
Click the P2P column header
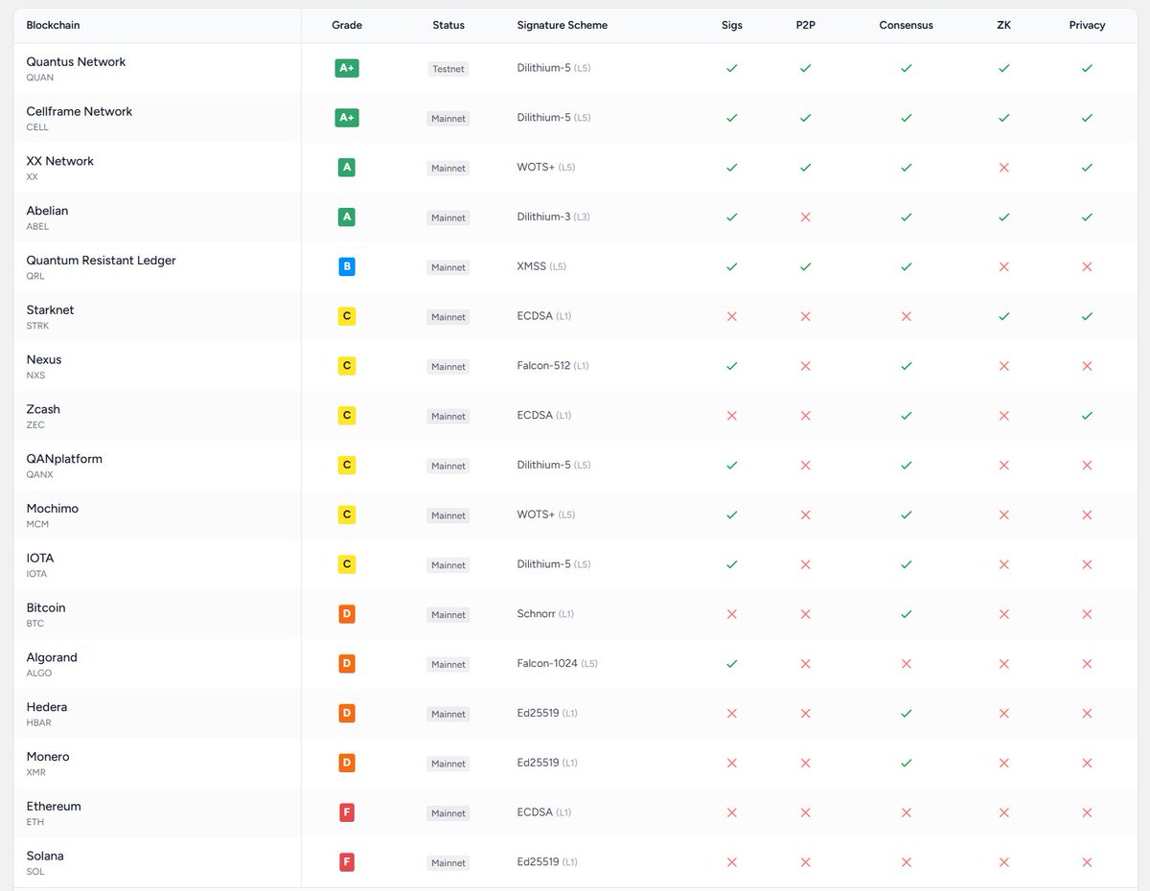[x=805, y=25]
